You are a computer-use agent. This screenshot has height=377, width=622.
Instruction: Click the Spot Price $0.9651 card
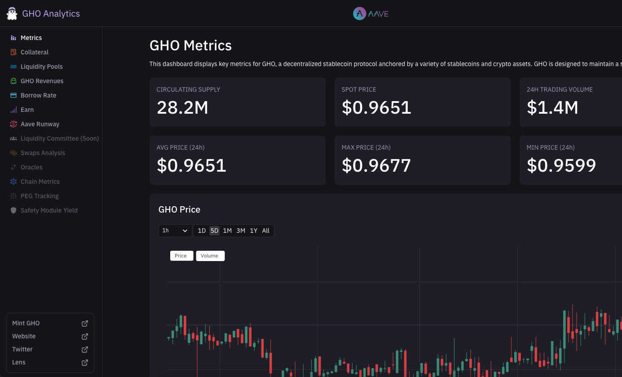pyautogui.click(x=423, y=102)
